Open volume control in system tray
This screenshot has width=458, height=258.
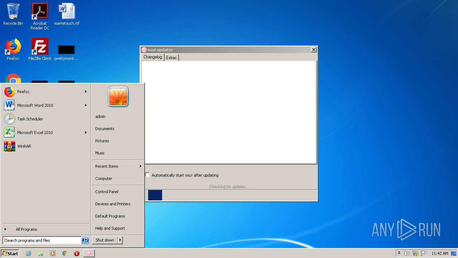407,253
